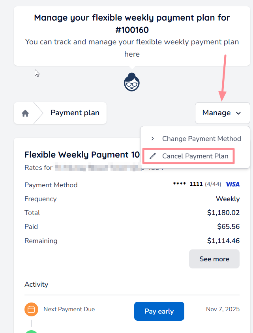Click the Next Payment Due label

coord(69,309)
